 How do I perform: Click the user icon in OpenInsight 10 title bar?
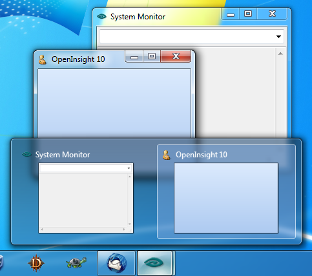pos(43,59)
